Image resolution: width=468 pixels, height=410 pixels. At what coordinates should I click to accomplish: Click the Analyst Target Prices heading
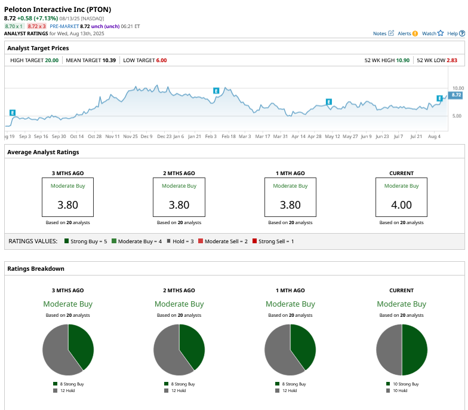(38, 48)
